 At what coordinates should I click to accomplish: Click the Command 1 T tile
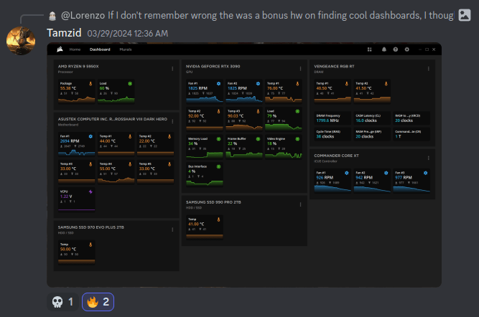pyautogui.click(x=411, y=134)
